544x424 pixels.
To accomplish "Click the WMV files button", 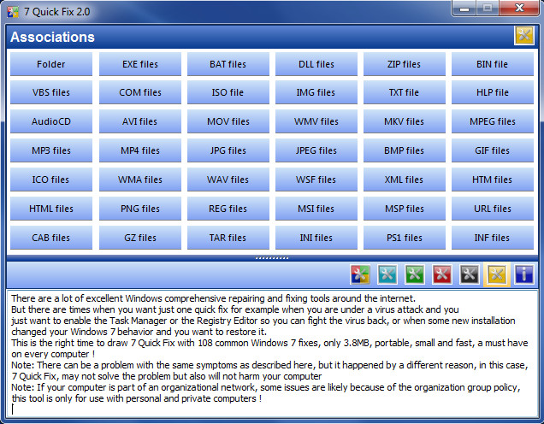I will [316, 121].
